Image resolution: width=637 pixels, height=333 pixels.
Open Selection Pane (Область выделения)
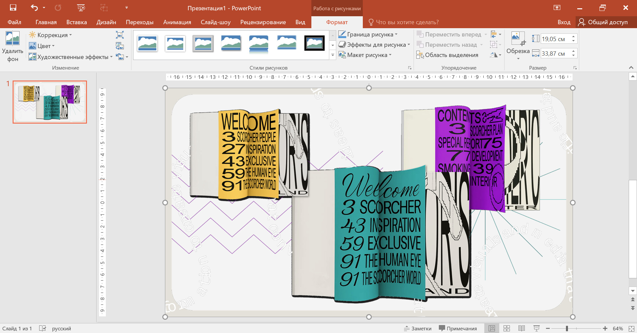[447, 55]
